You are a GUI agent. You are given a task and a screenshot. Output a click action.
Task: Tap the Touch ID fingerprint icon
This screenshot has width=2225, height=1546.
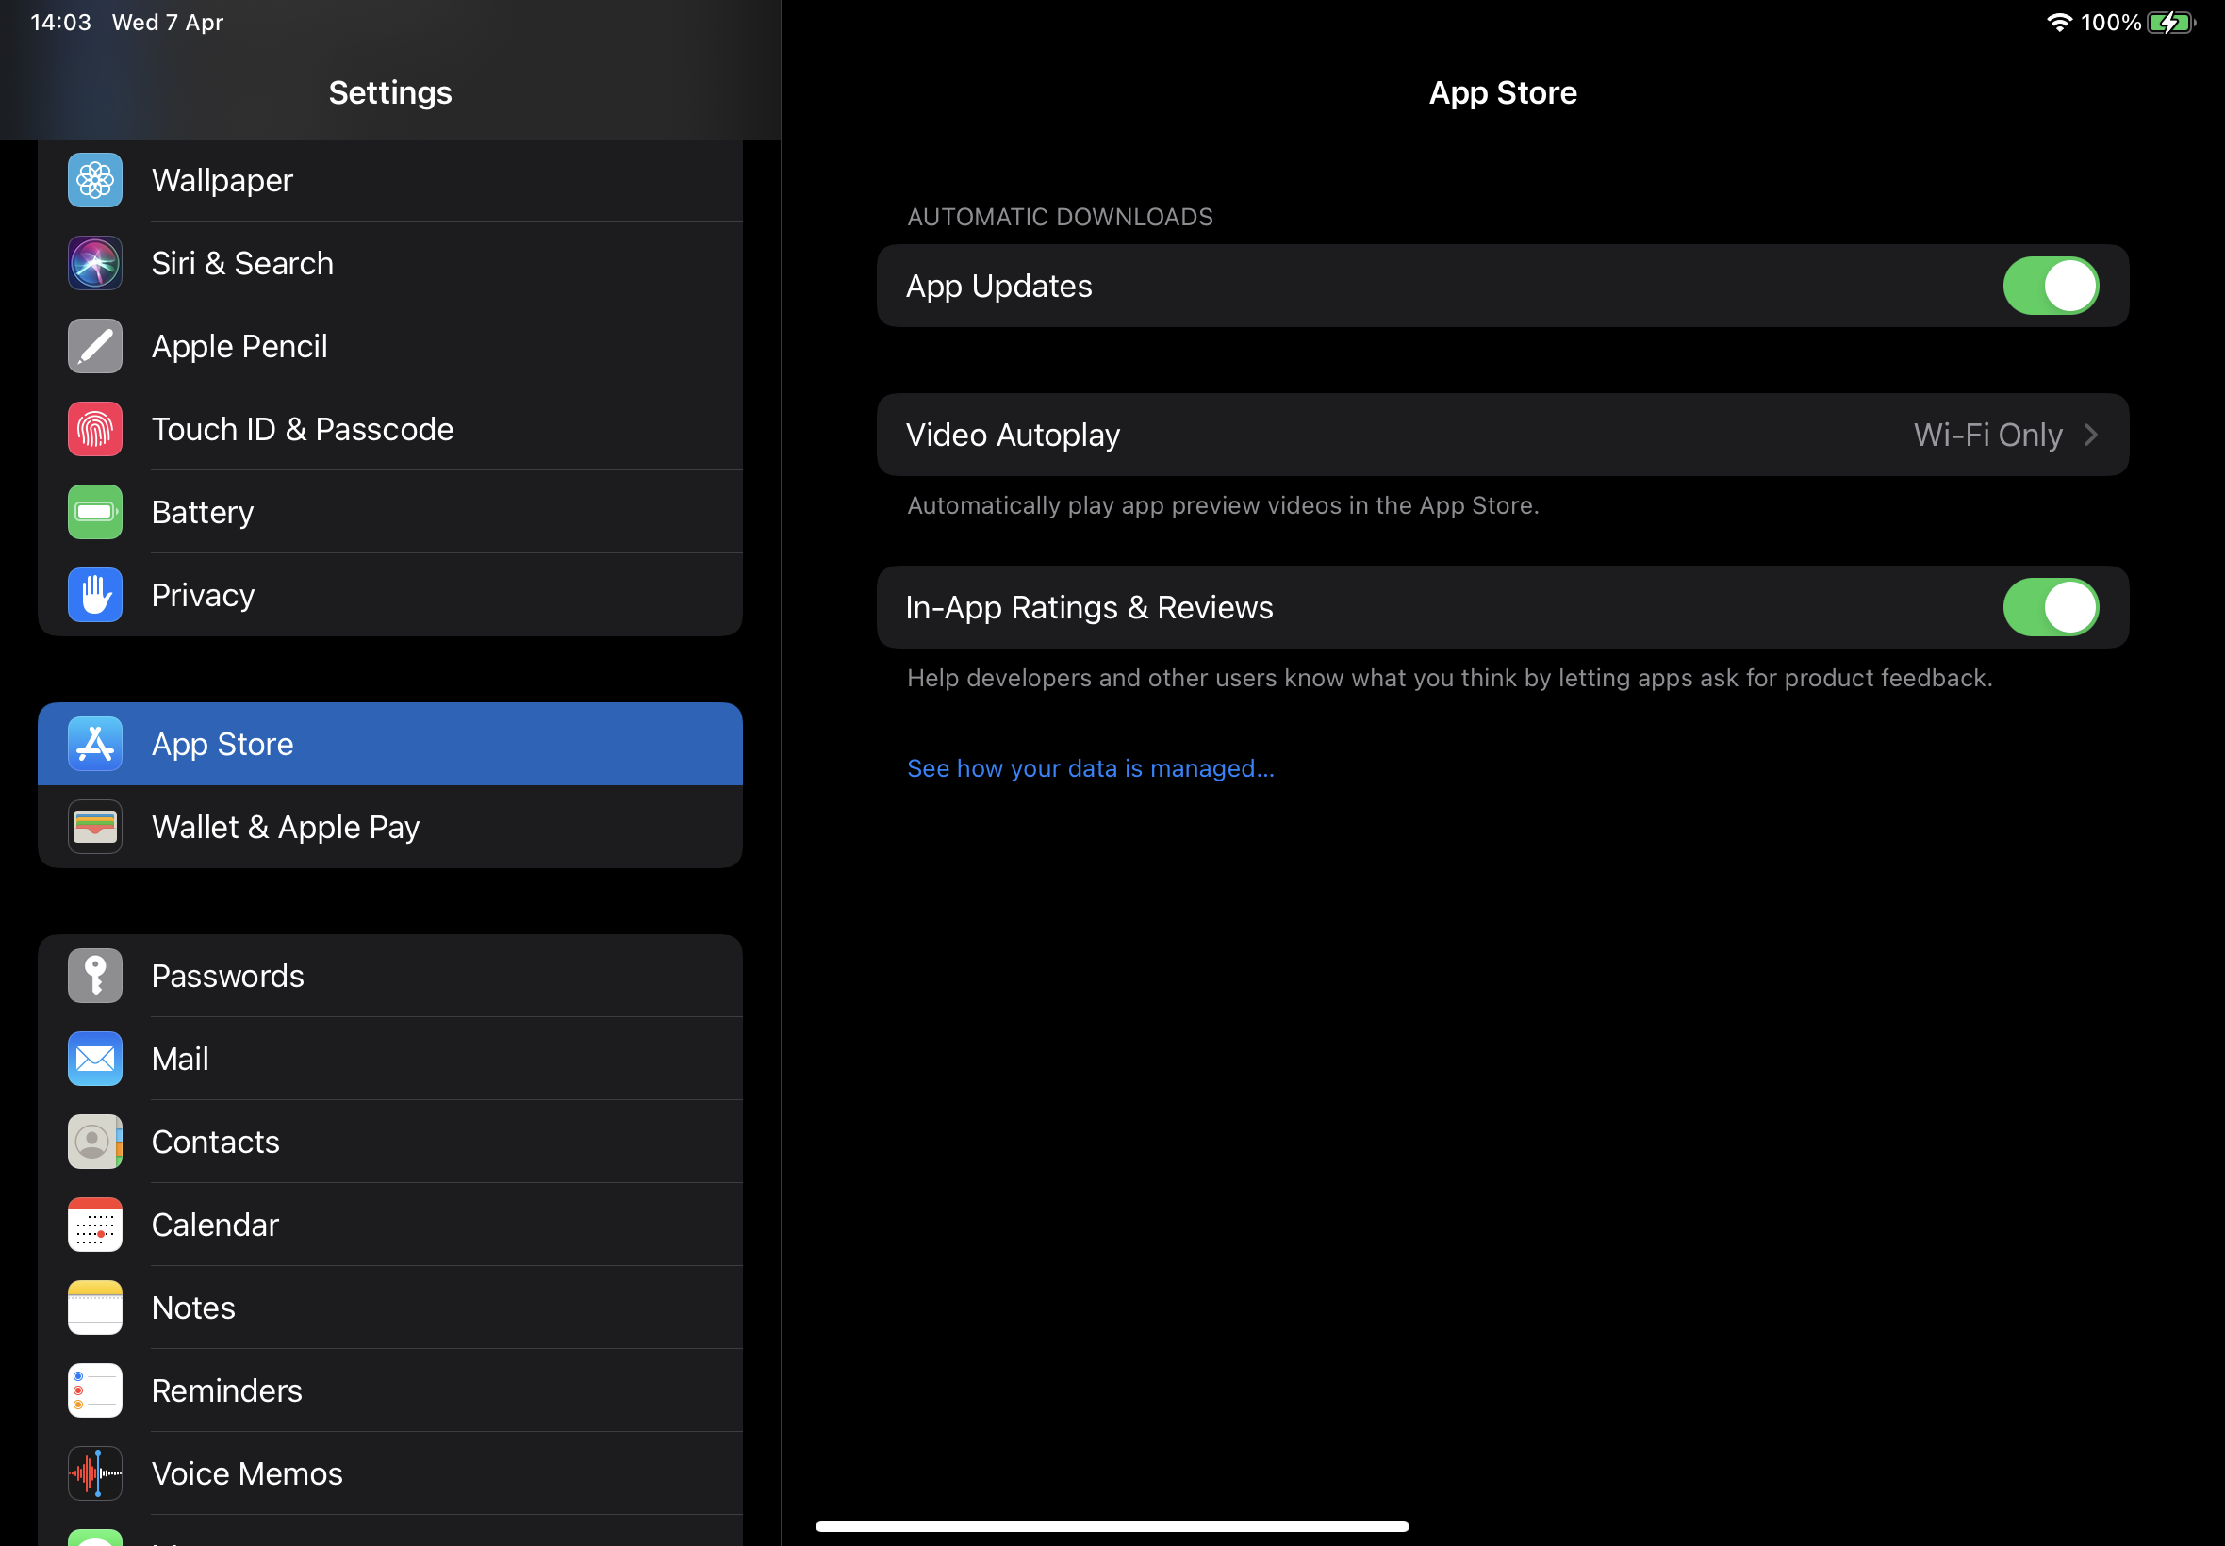click(95, 429)
